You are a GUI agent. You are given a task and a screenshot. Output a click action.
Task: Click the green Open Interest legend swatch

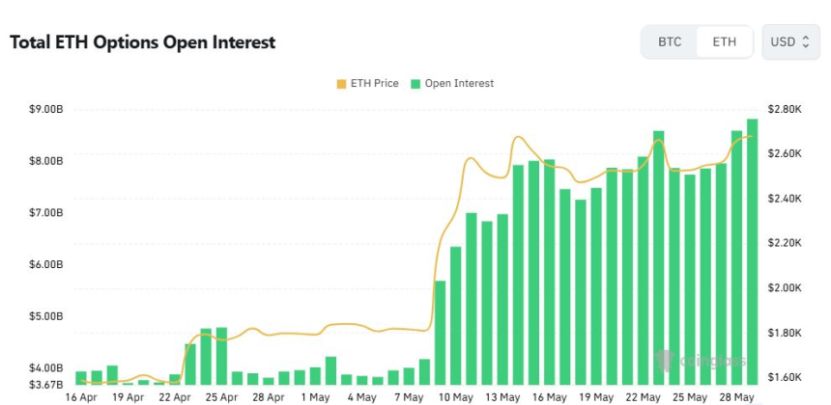tap(416, 84)
